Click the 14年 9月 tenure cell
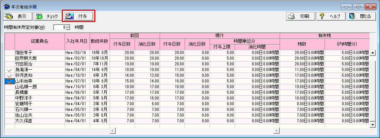 pos(100,70)
